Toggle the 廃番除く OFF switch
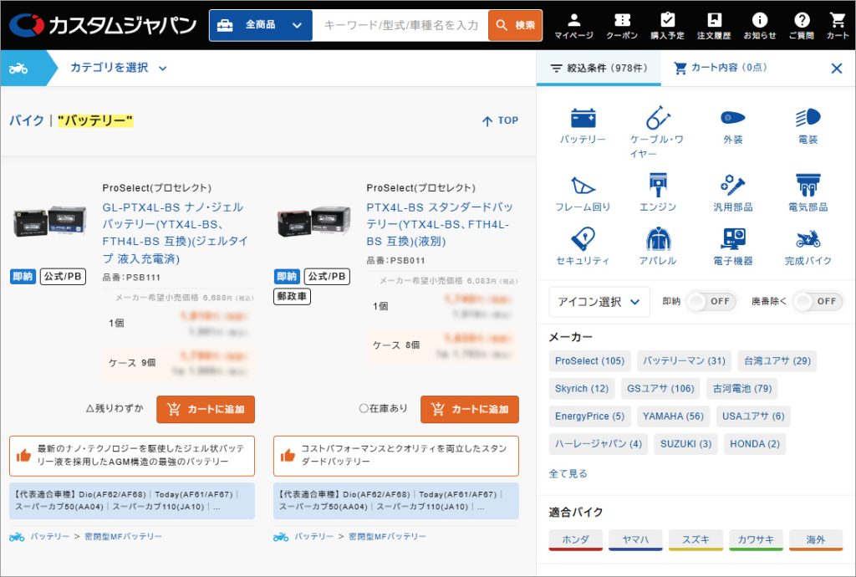 (x=818, y=301)
